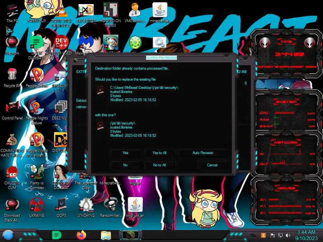323x242 pixels.
Task: Select The Legend of Zilda icon
Action: pos(86,182)
